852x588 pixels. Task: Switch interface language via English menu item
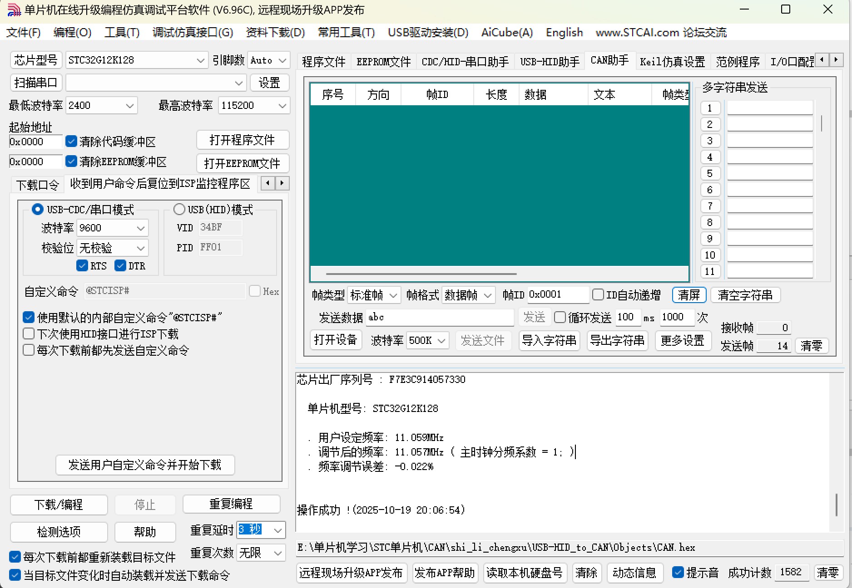[564, 32]
